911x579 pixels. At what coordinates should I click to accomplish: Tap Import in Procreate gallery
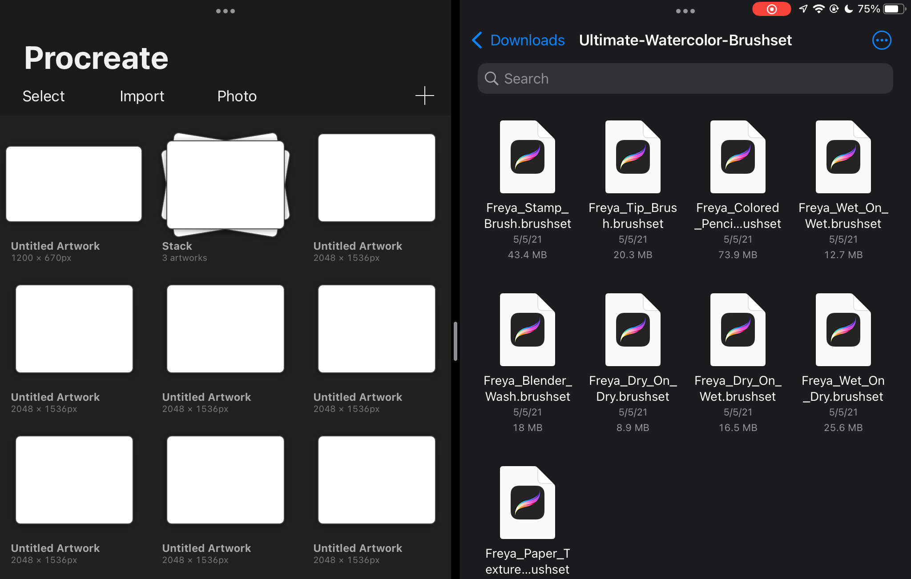pyautogui.click(x=142, y=96)
